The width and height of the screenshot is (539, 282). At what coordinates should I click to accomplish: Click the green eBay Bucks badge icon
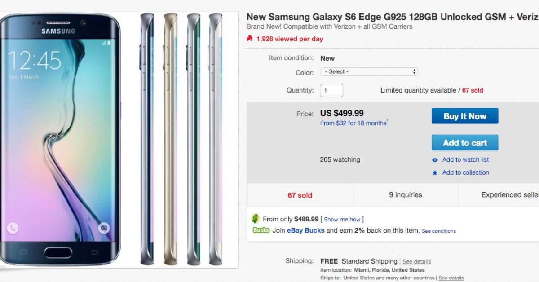point(261,230)
